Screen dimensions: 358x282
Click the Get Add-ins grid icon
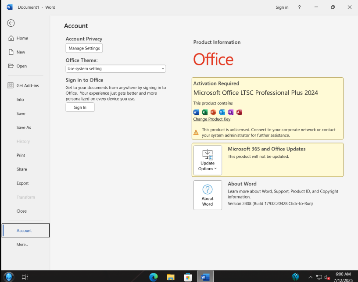pos(11,86)
